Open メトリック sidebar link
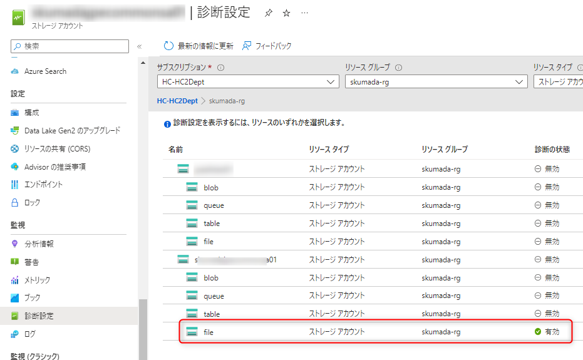 (37, 280)
